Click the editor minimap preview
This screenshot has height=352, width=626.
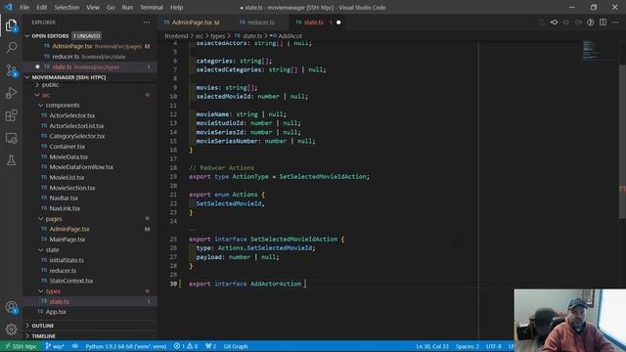599,50
